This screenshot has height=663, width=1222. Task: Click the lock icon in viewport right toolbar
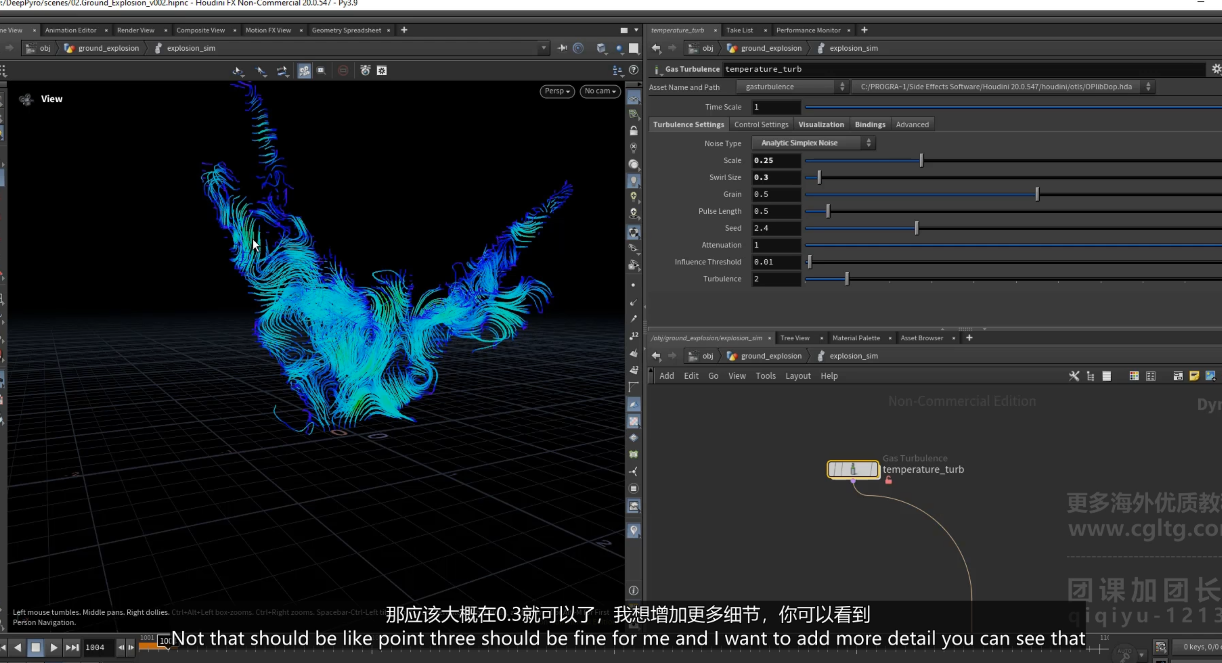(x=633, y=130)
